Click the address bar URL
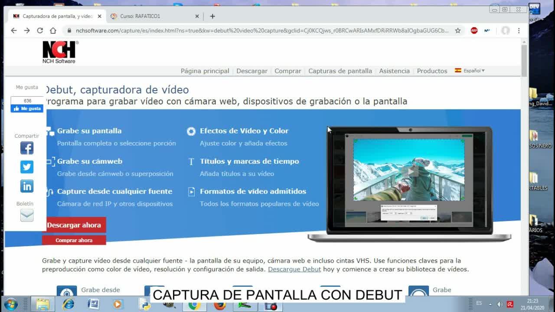The image size is (555, 312). click(262, 30)
